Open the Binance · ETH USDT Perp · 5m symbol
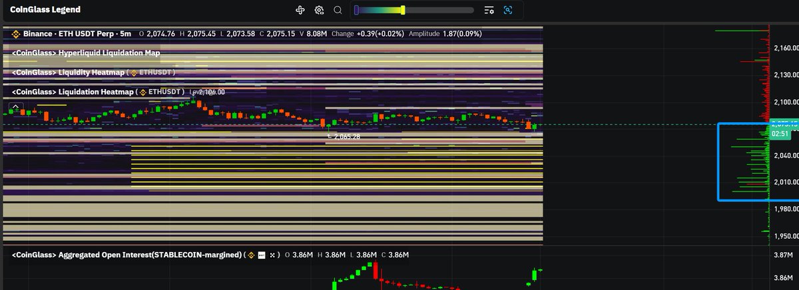 click(x=77, y=33)
